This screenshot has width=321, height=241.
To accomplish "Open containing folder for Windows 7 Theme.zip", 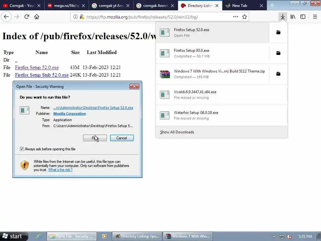I will (x=278, y=74).
